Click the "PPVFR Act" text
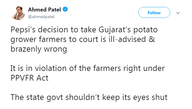The width and height of the screenshot is (192, 109). pos(29,78)
